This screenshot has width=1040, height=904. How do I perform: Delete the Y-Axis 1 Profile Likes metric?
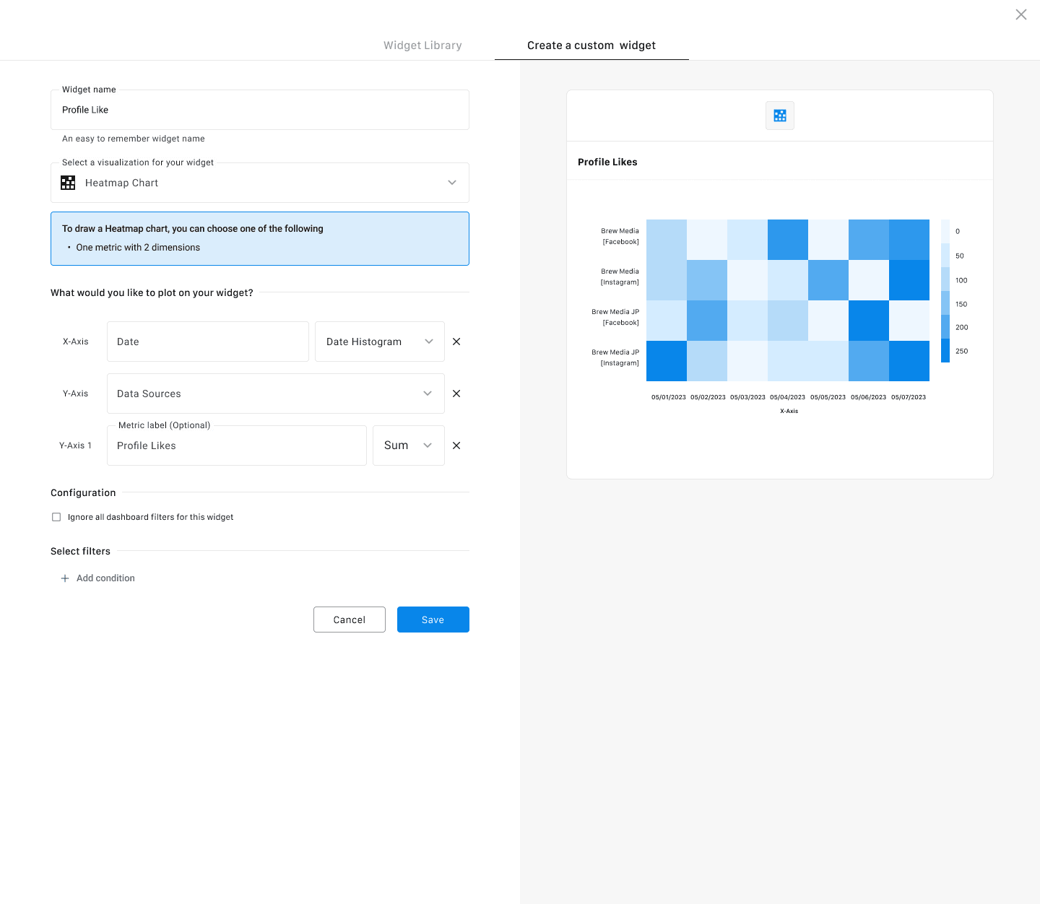click(x=456, y=446)
